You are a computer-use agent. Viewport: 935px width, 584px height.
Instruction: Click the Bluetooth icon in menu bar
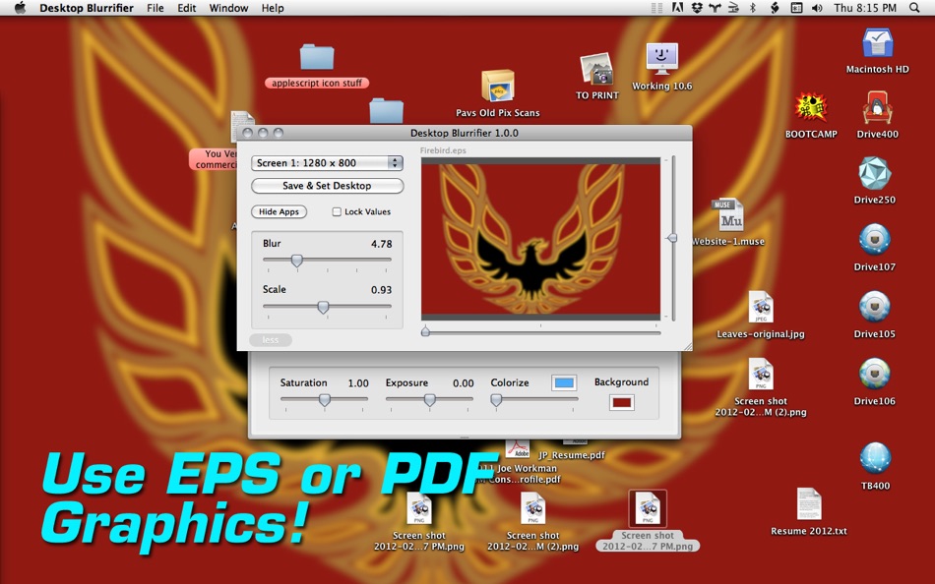tap(753, 8)
